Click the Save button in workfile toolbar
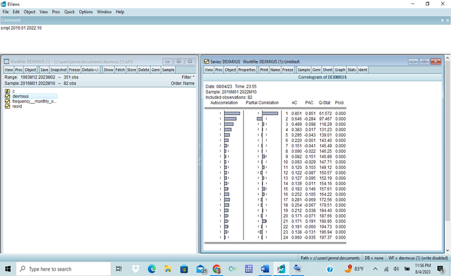This screenshot has width=451, height=276. pos(44,70)
